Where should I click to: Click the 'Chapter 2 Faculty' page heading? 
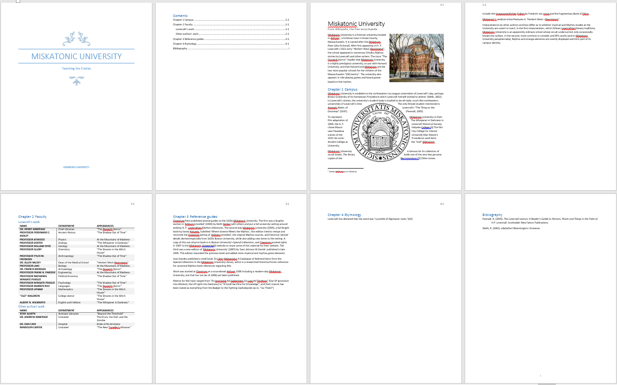click(32, 217)
